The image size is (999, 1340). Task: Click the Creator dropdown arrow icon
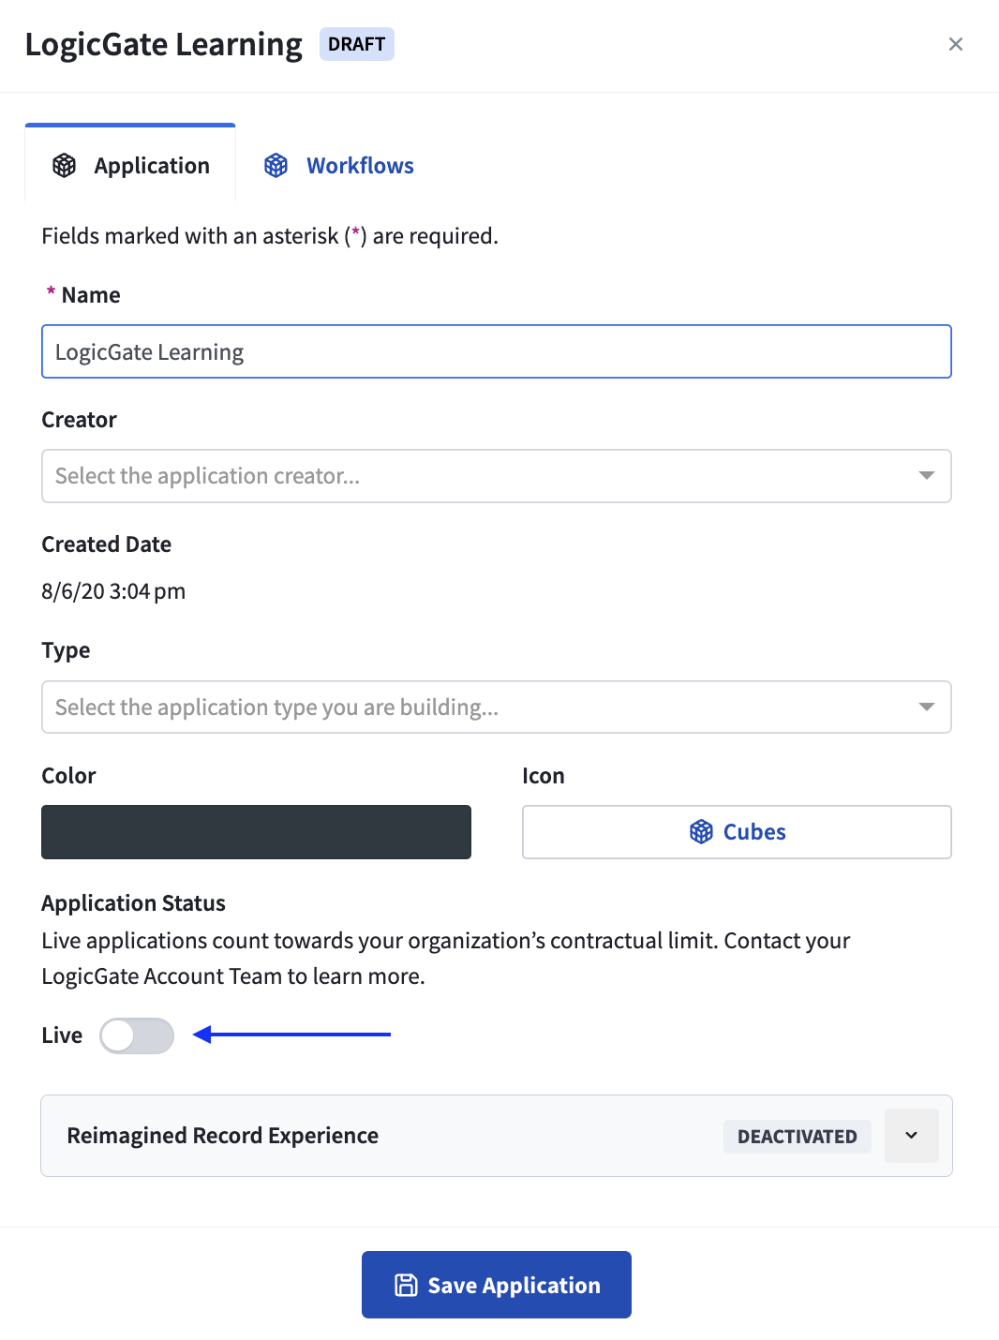tap(927, 476)
